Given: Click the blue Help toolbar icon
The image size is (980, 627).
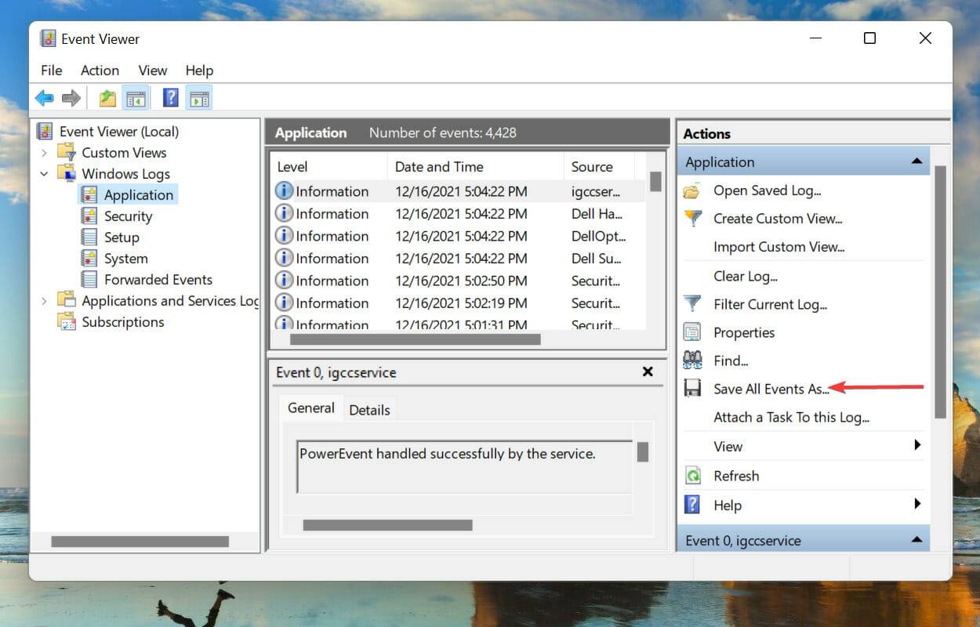Looking at the screenshot, I should coord(171,98).
